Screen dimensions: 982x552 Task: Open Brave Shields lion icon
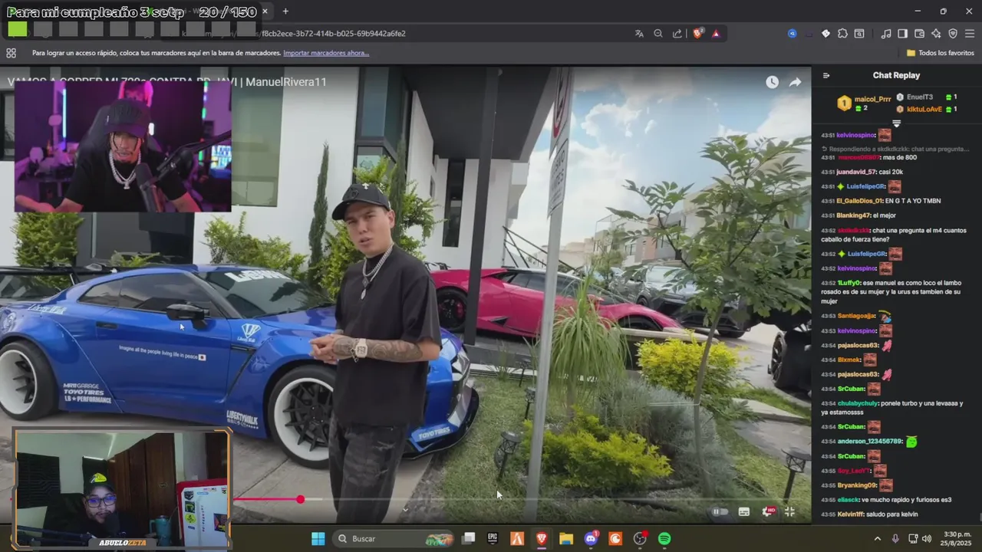tap(698, 34)
